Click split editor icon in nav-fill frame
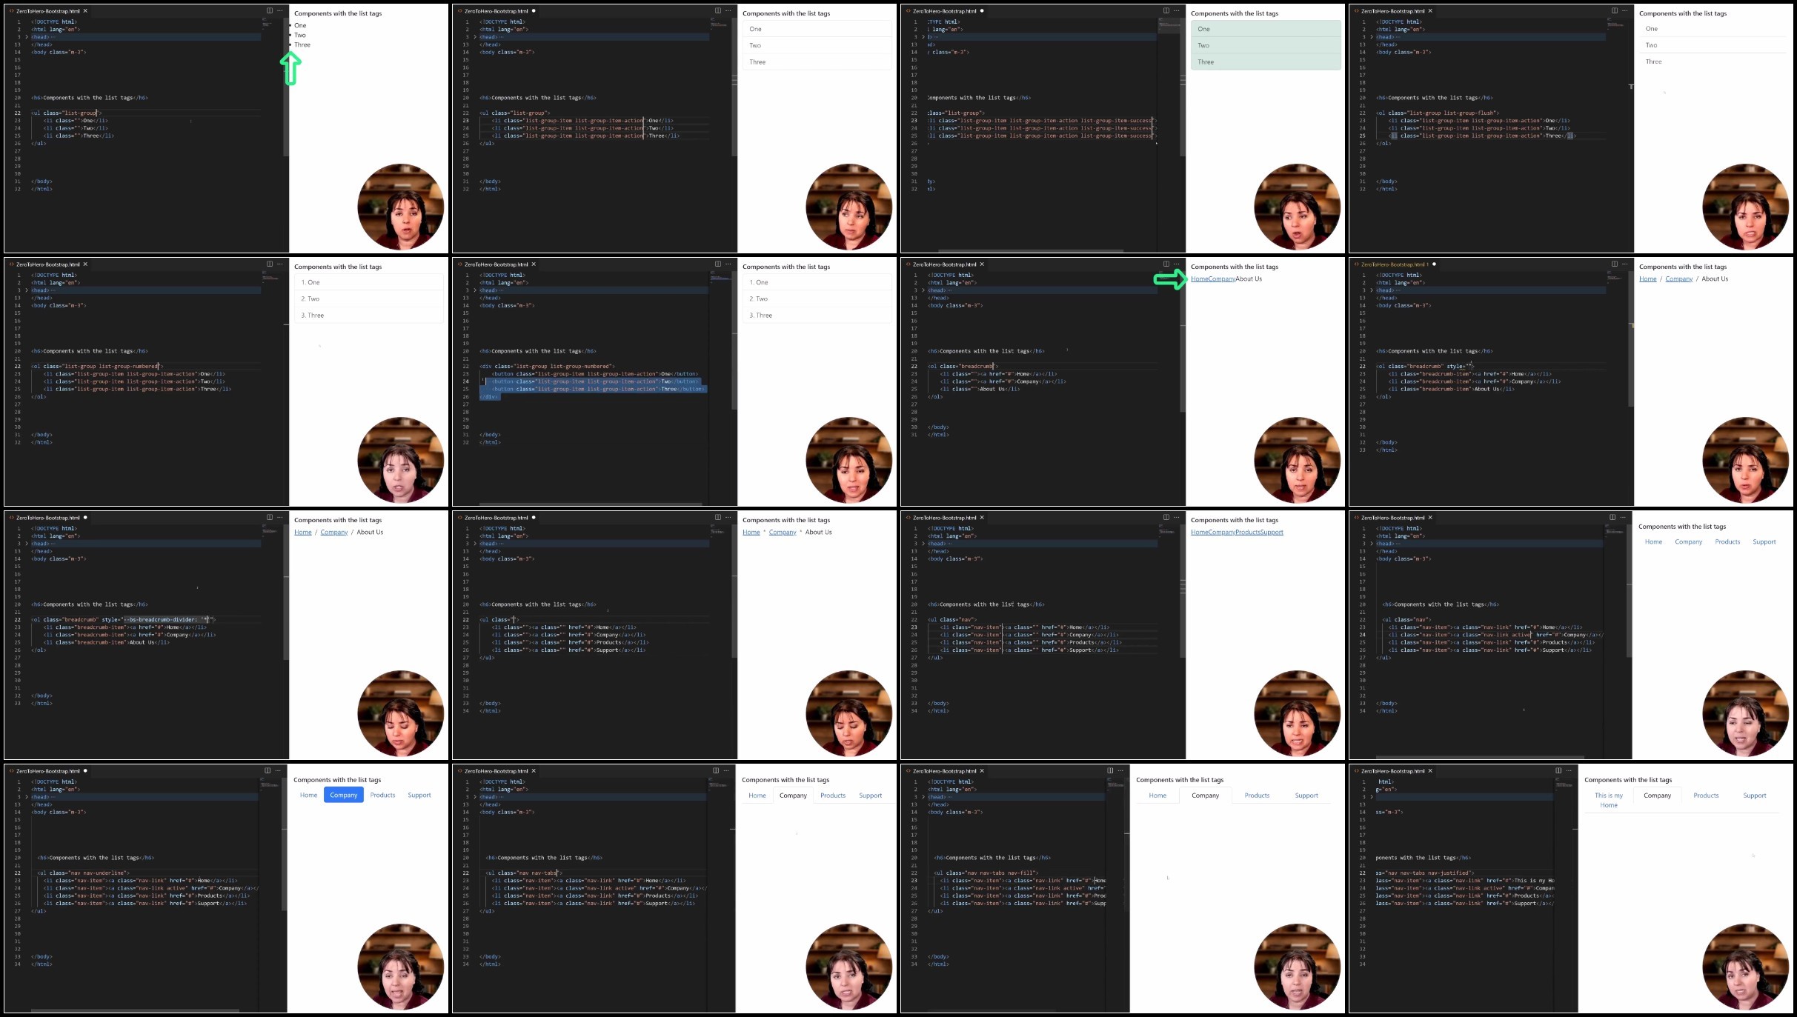This screenshot has height=1017, width=1797. tap(1110, 771)
